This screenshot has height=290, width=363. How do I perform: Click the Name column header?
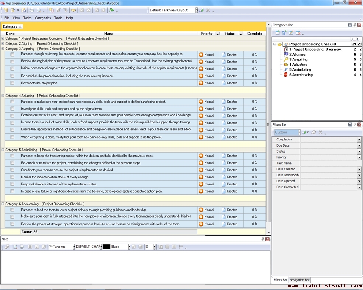click(x=109, y=34)
